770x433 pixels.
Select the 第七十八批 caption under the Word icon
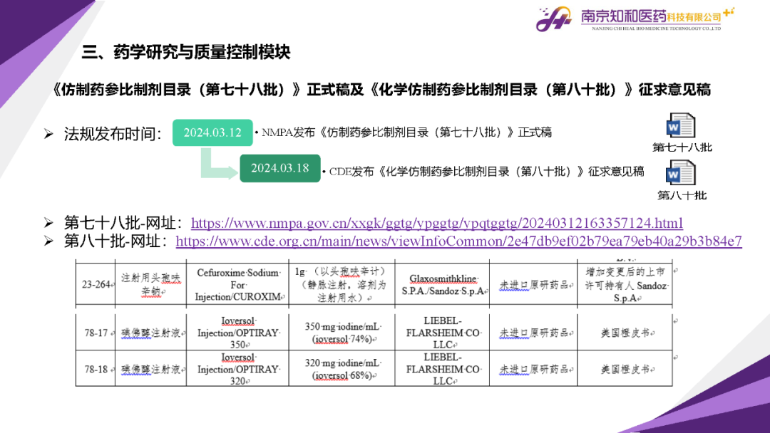coord(682,147)
